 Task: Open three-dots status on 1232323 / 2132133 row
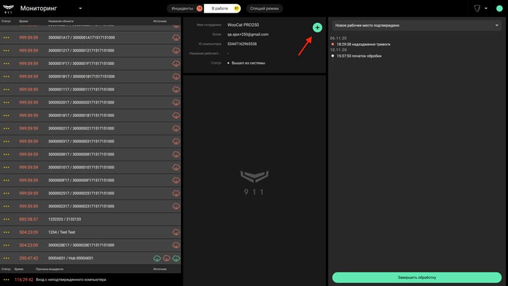[x=6, y=219]
